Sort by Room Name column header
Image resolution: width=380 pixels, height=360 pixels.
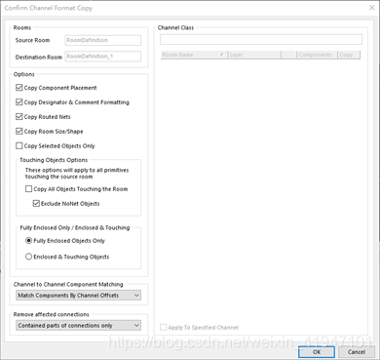click(194, 55)
